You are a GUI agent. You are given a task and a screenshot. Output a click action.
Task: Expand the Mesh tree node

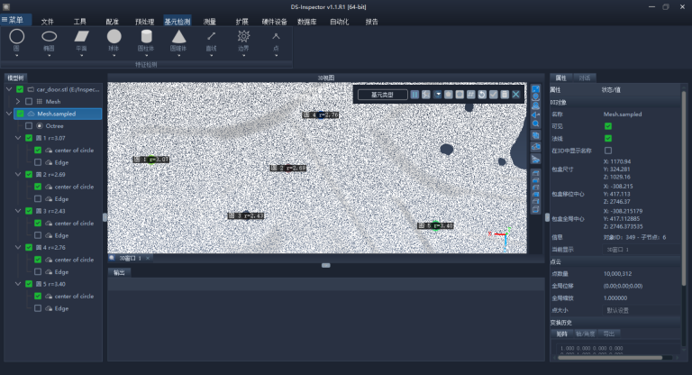[18, 102]
